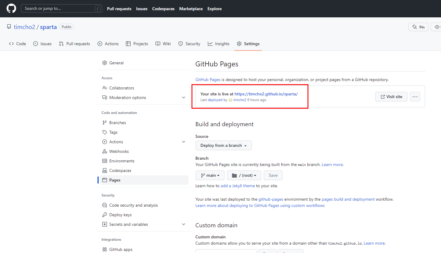Image resolution: width=441 pixels, height=253 pixels.
Task: Open the github-pages environment link
Action: (271, 199)
